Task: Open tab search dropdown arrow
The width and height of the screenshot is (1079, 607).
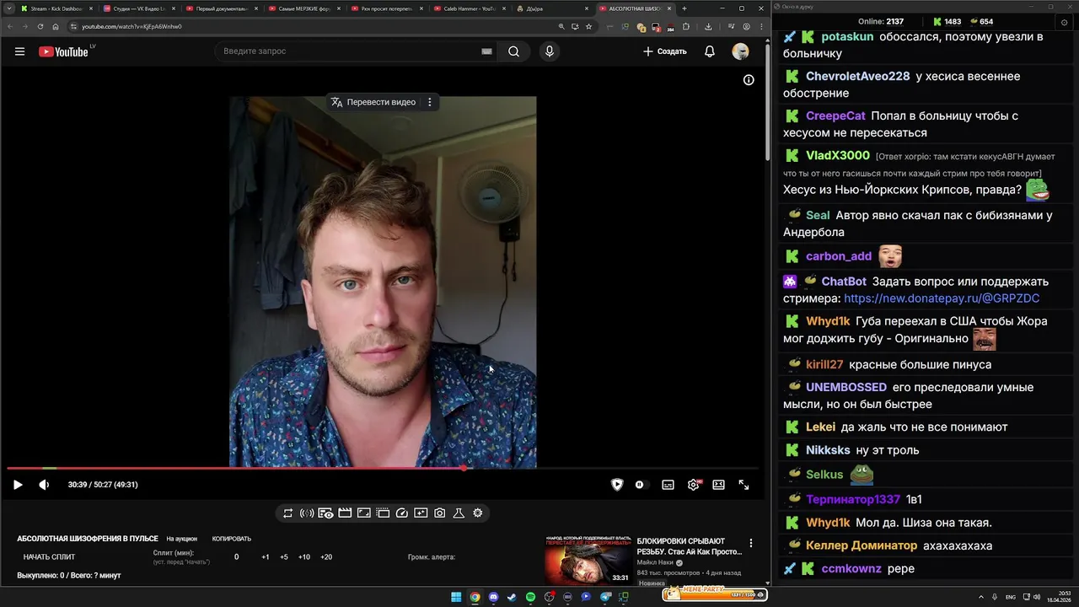Action: coord(8,8)
